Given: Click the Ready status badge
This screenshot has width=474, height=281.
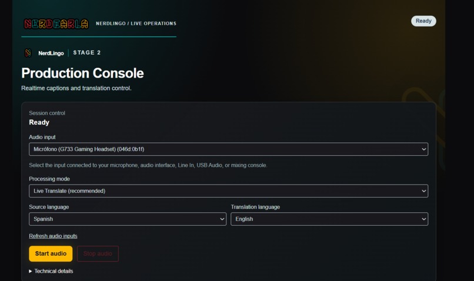Looking at the screenshot, I should coord(423,21).
